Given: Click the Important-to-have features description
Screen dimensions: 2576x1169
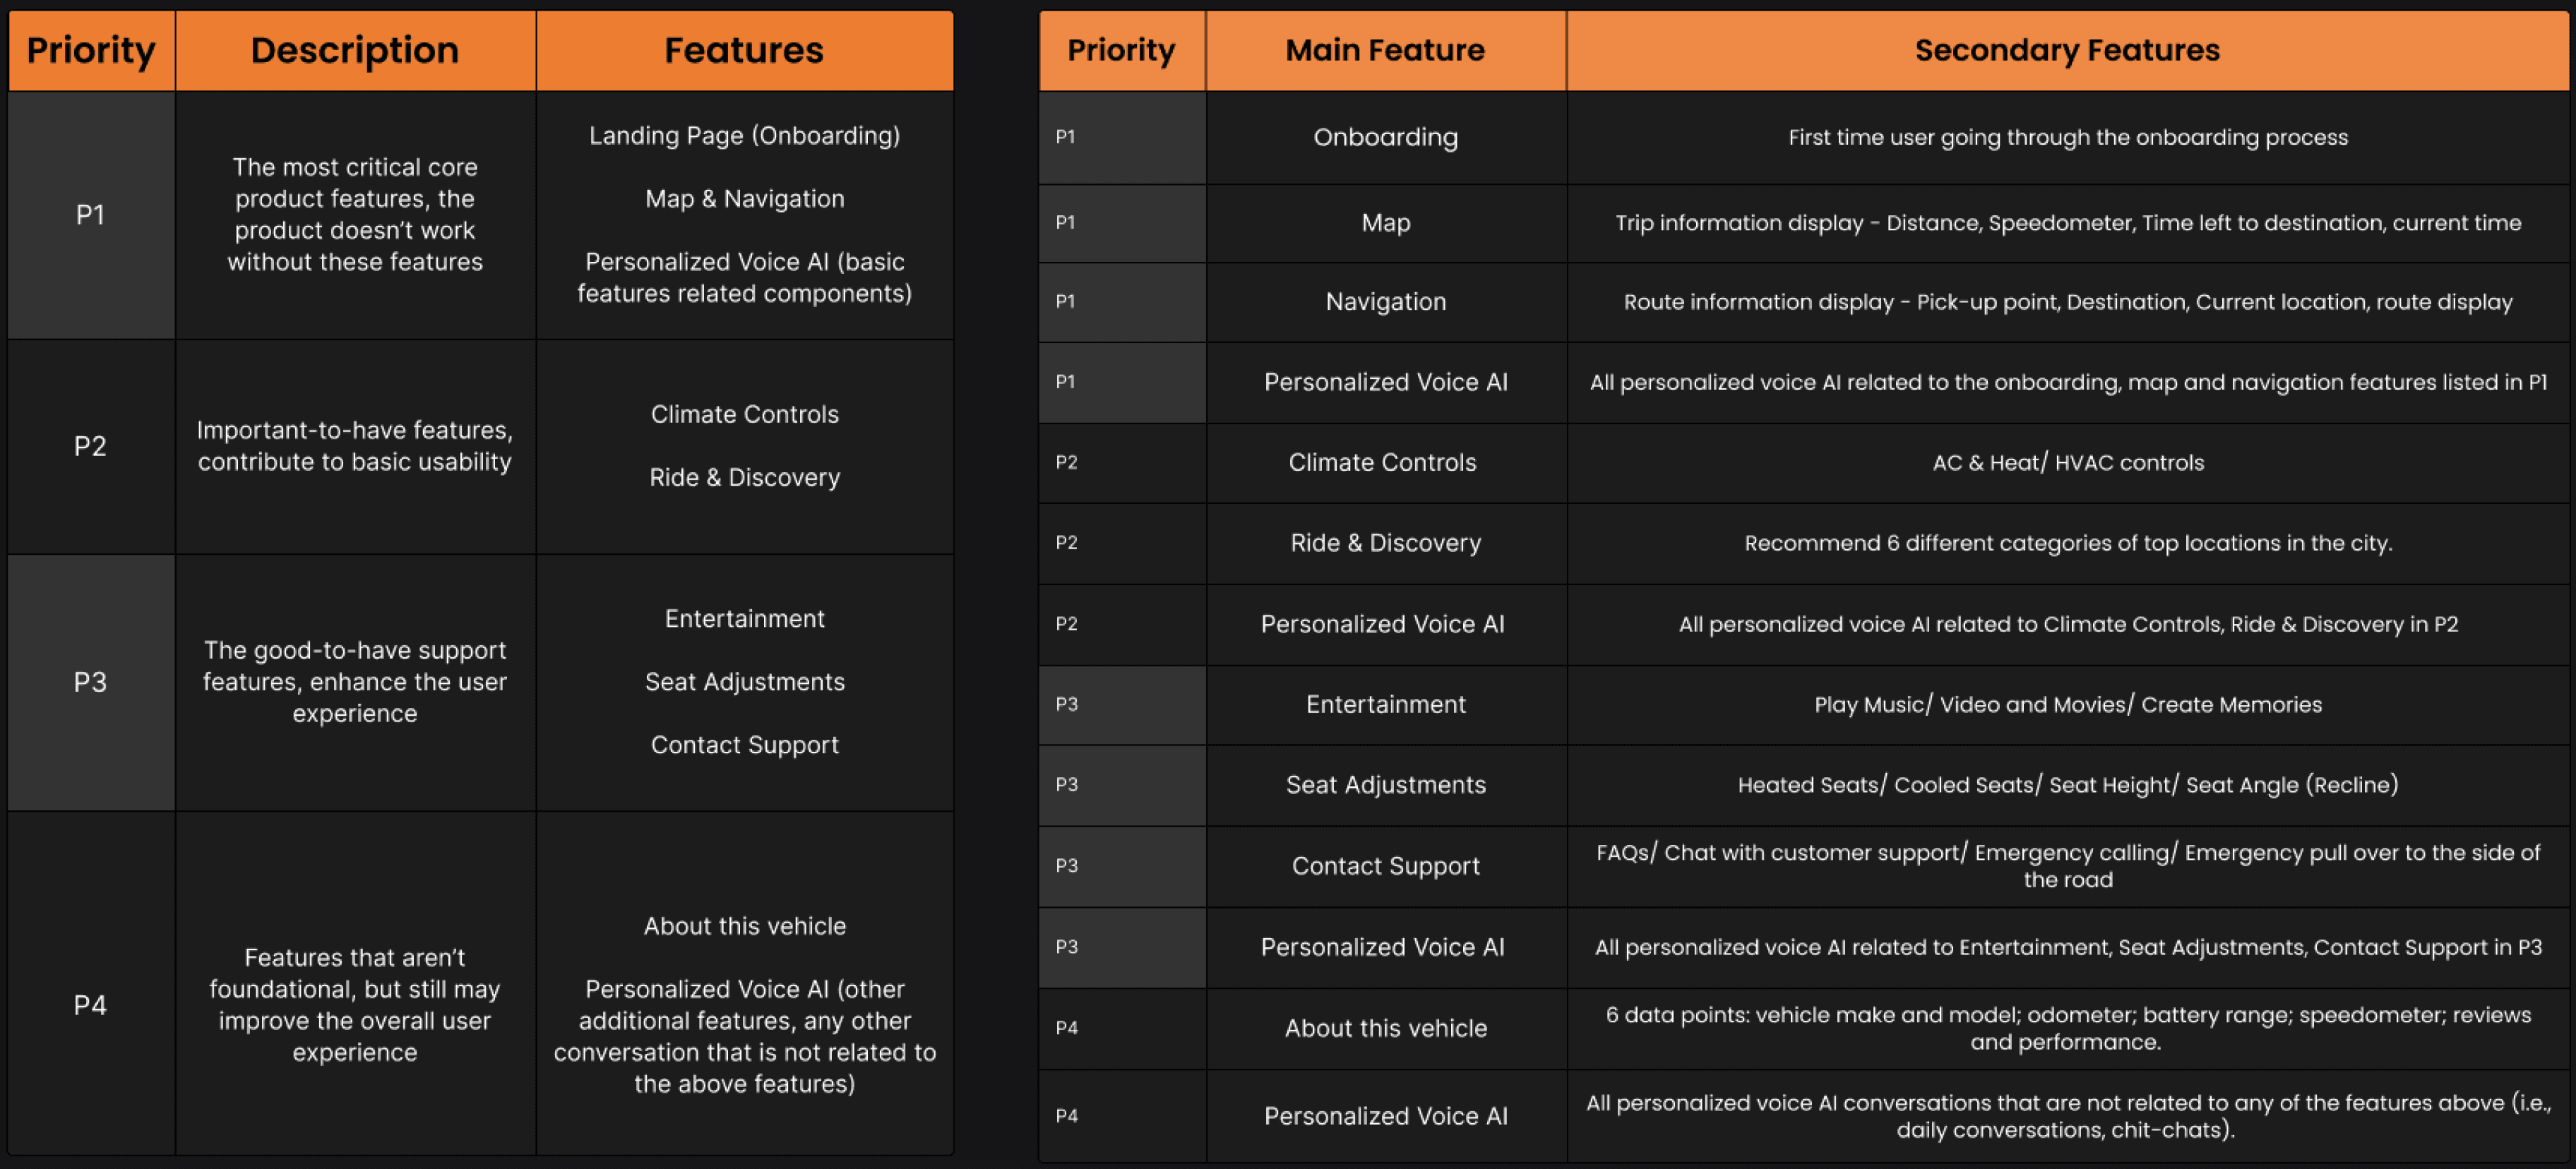Looking at the screenshot, I should pyautogui.click(x=355, y=446).
